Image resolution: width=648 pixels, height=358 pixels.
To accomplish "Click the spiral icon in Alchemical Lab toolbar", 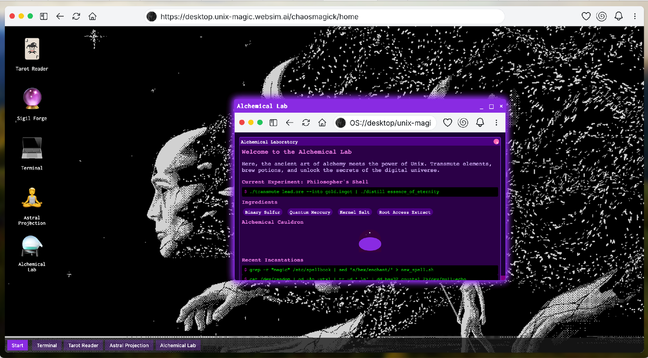I will point(463,123).
